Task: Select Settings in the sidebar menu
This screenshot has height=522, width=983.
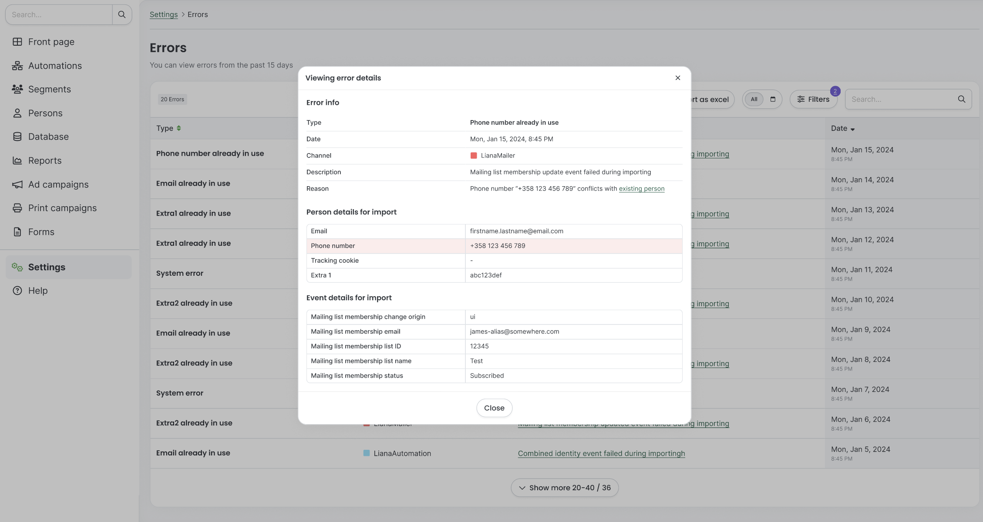Action: point(47,267)
